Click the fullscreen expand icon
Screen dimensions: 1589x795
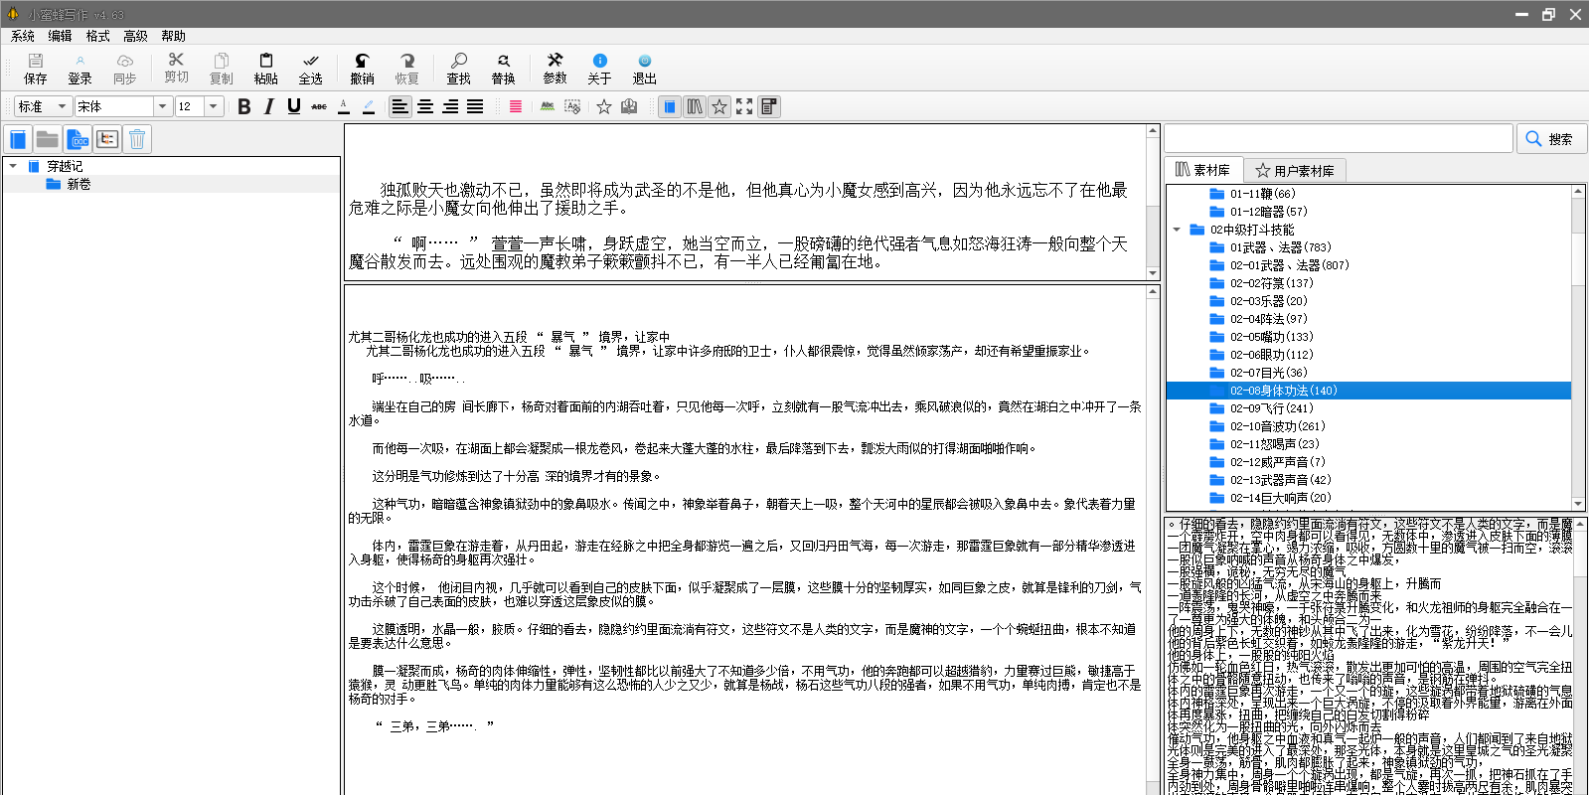click(x=744, y=106)
